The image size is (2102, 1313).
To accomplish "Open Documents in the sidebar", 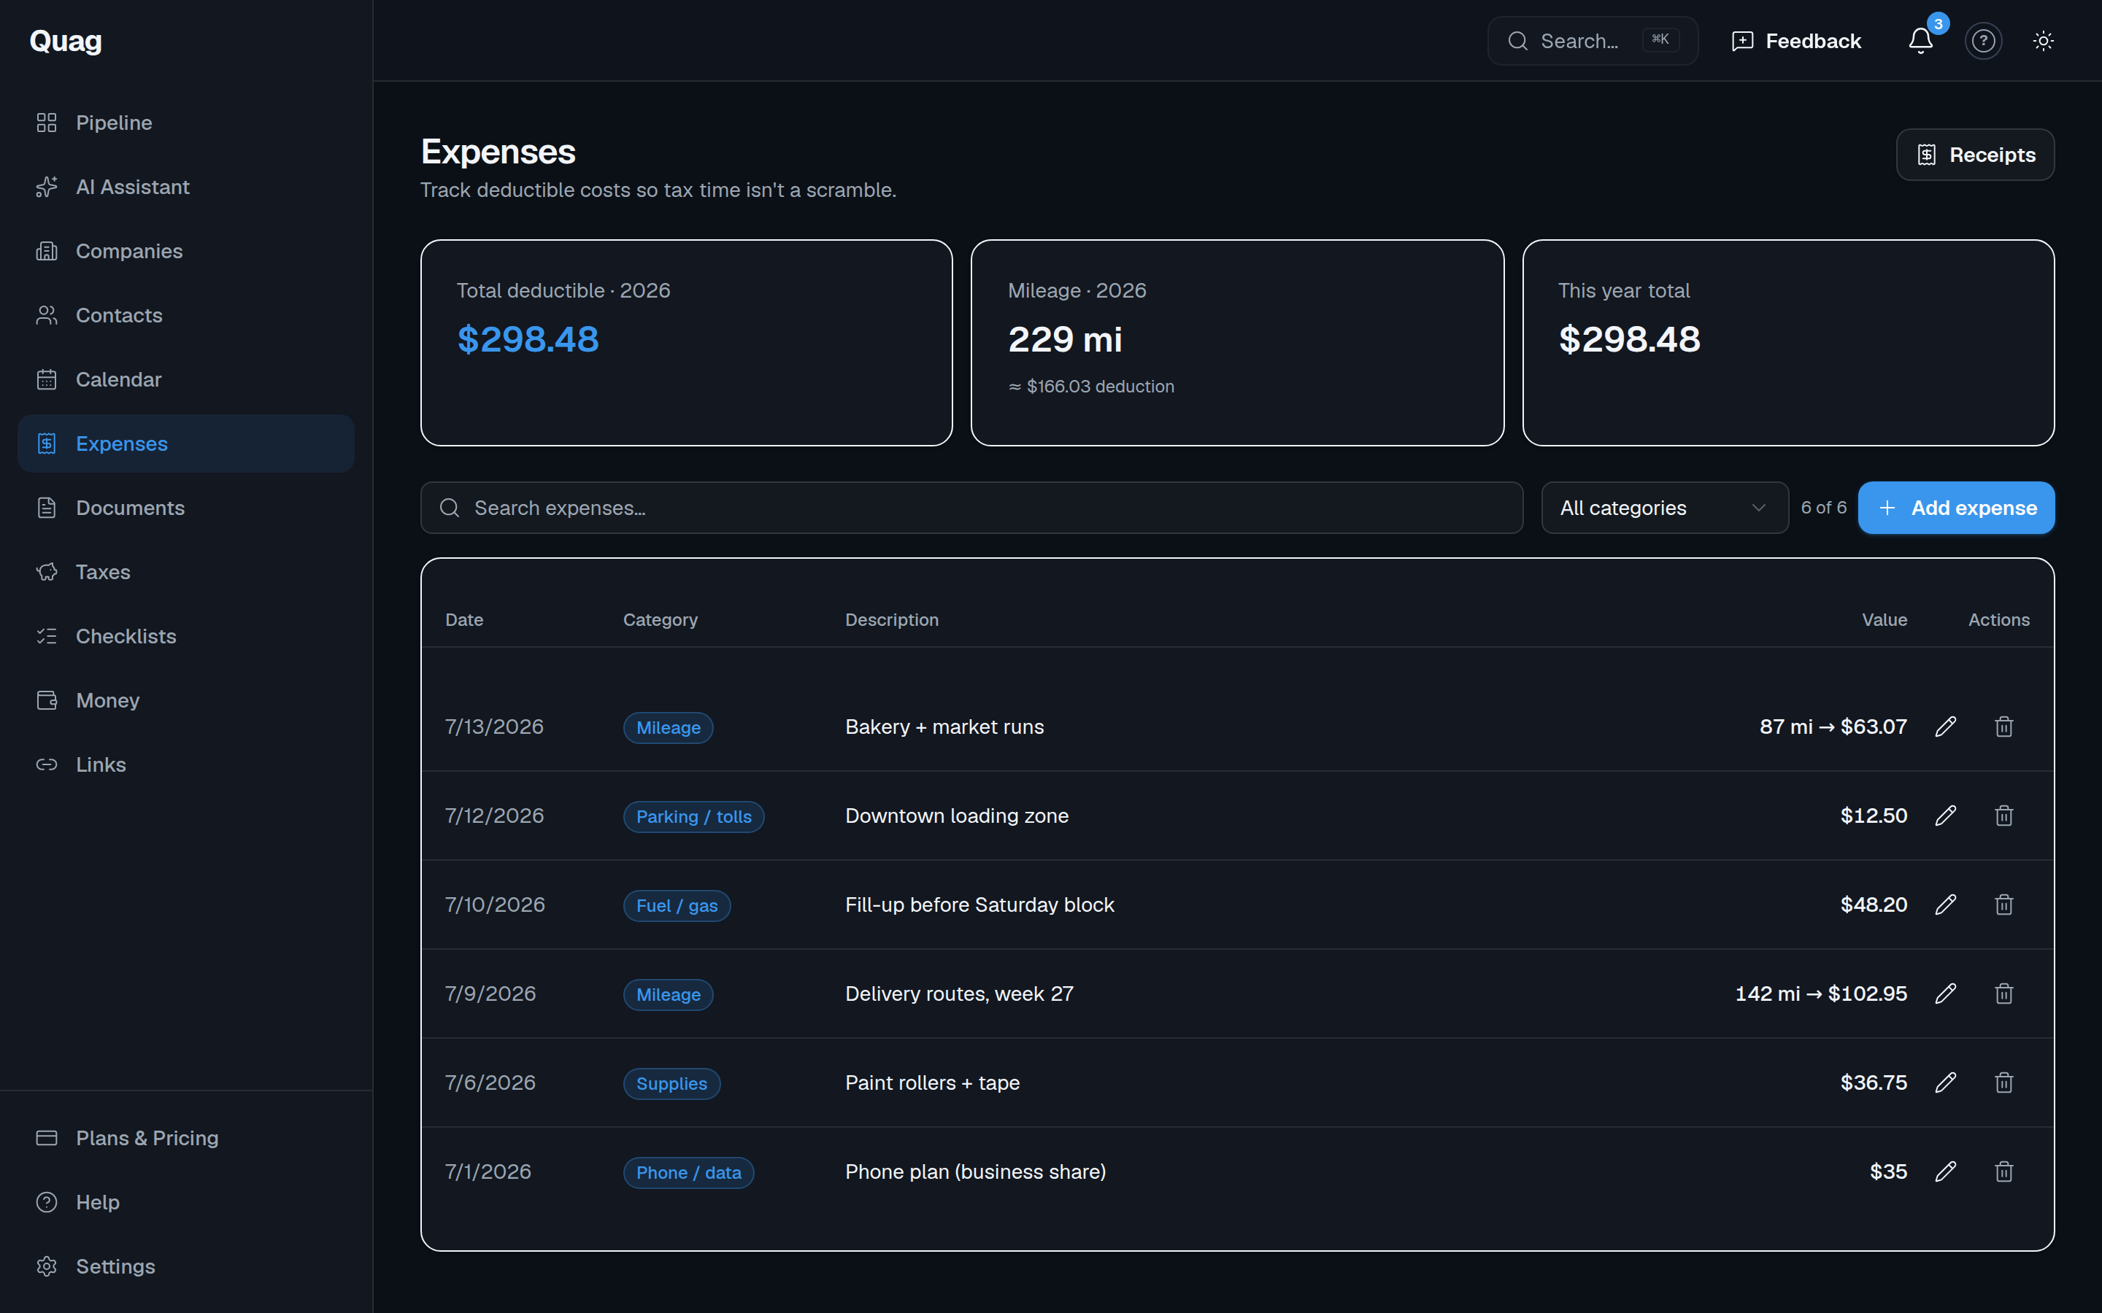I will [x=186, y=508].
